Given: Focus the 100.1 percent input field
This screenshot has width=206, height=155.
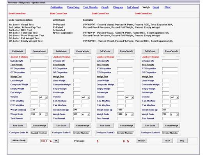Looking at the screenshot, I should [x=44, y=141].
